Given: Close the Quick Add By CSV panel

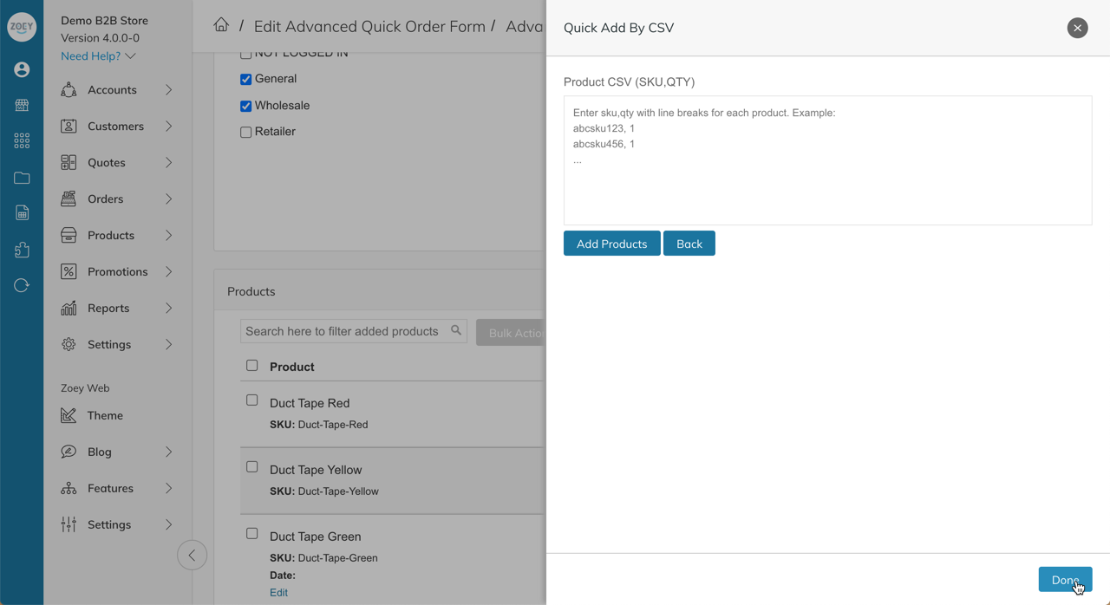Looking at the screenshot, I should tap(1077, 28).
